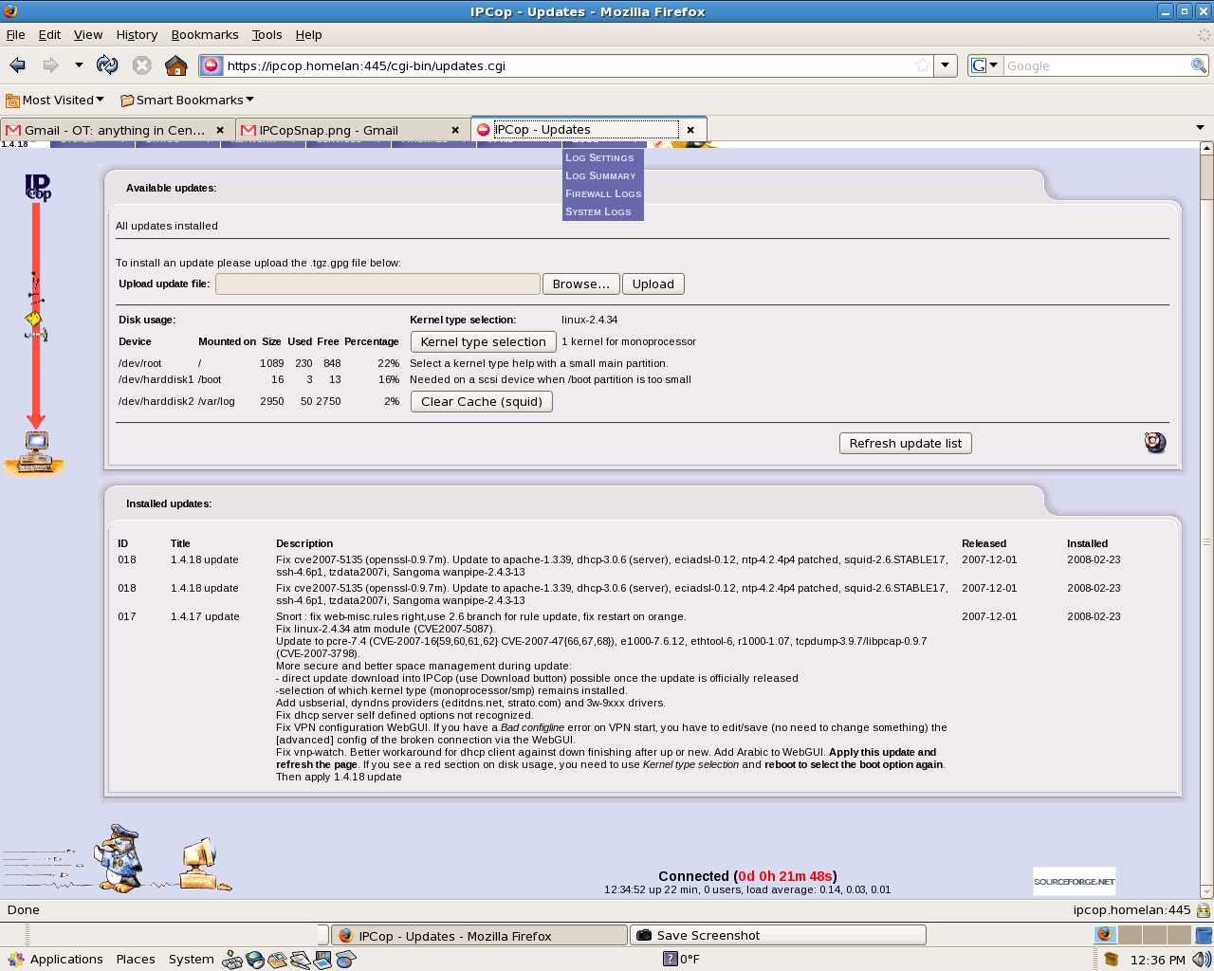Close the Gmail - OT tab
The width and height of the screenshot is (1214, 971).
coord(220,130)
